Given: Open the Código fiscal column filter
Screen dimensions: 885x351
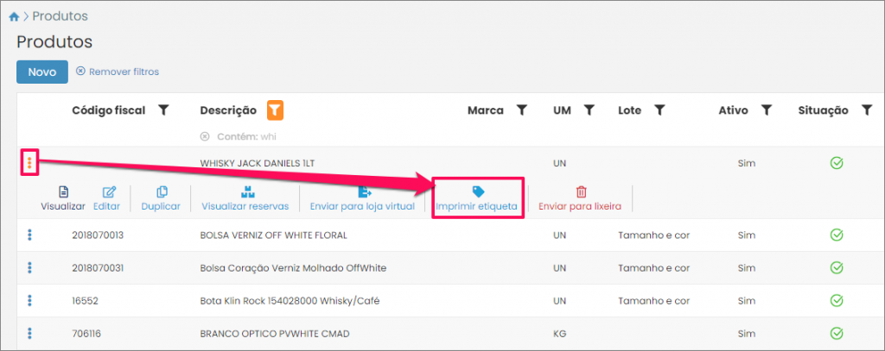Looking at the screenshot, I should pos(163,110).
